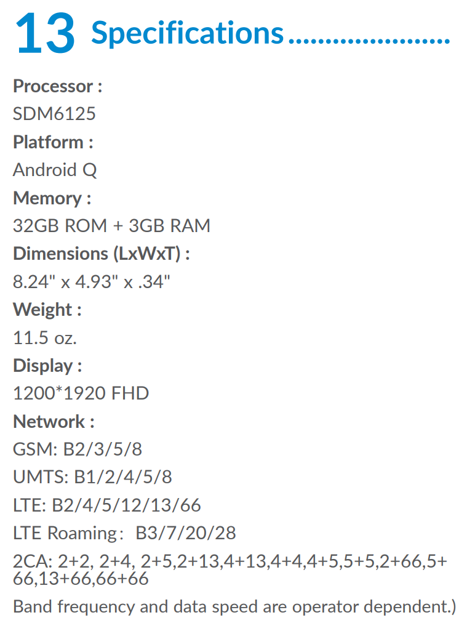Image resolution: width=475 pixels, height=631 pixels.
Task: Select the Network label
Action: (54, 422)
